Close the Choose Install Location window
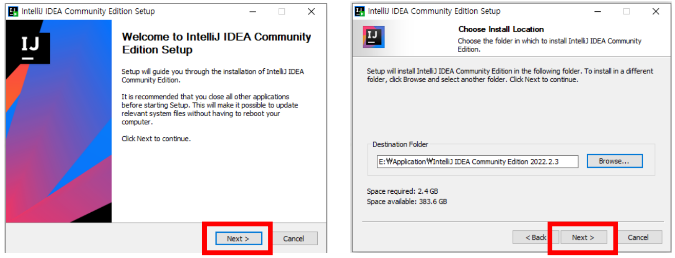 point(656,11)
